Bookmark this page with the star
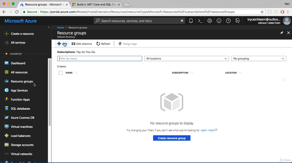 click(x=262, y=12)
